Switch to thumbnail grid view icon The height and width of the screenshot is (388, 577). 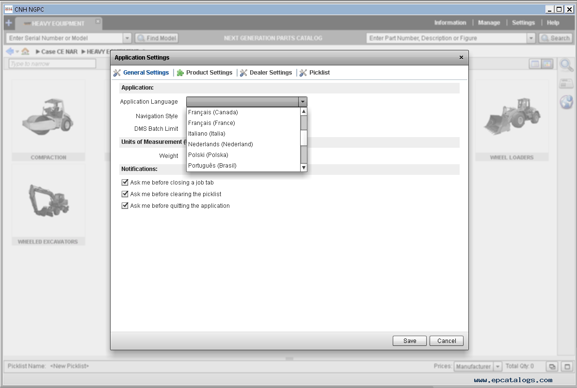(x=547, y=64)
